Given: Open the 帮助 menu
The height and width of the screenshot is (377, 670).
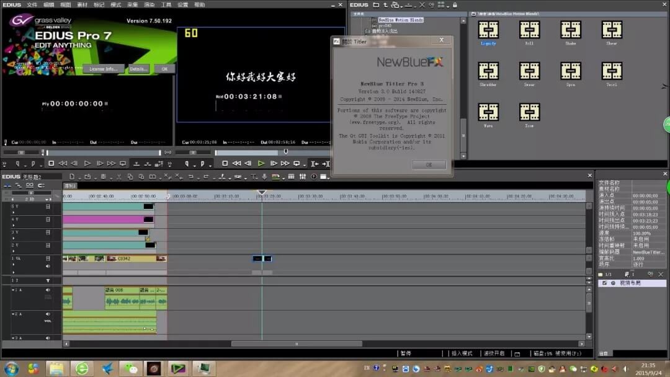Looking at the screenshot, I should 200,5.
